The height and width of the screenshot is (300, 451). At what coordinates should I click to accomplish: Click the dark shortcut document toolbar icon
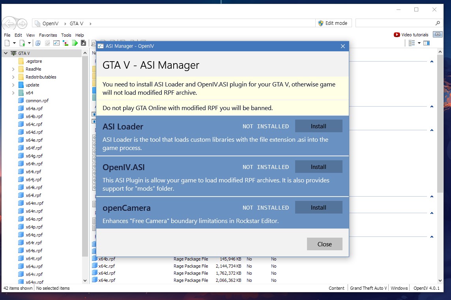(83, 43)
